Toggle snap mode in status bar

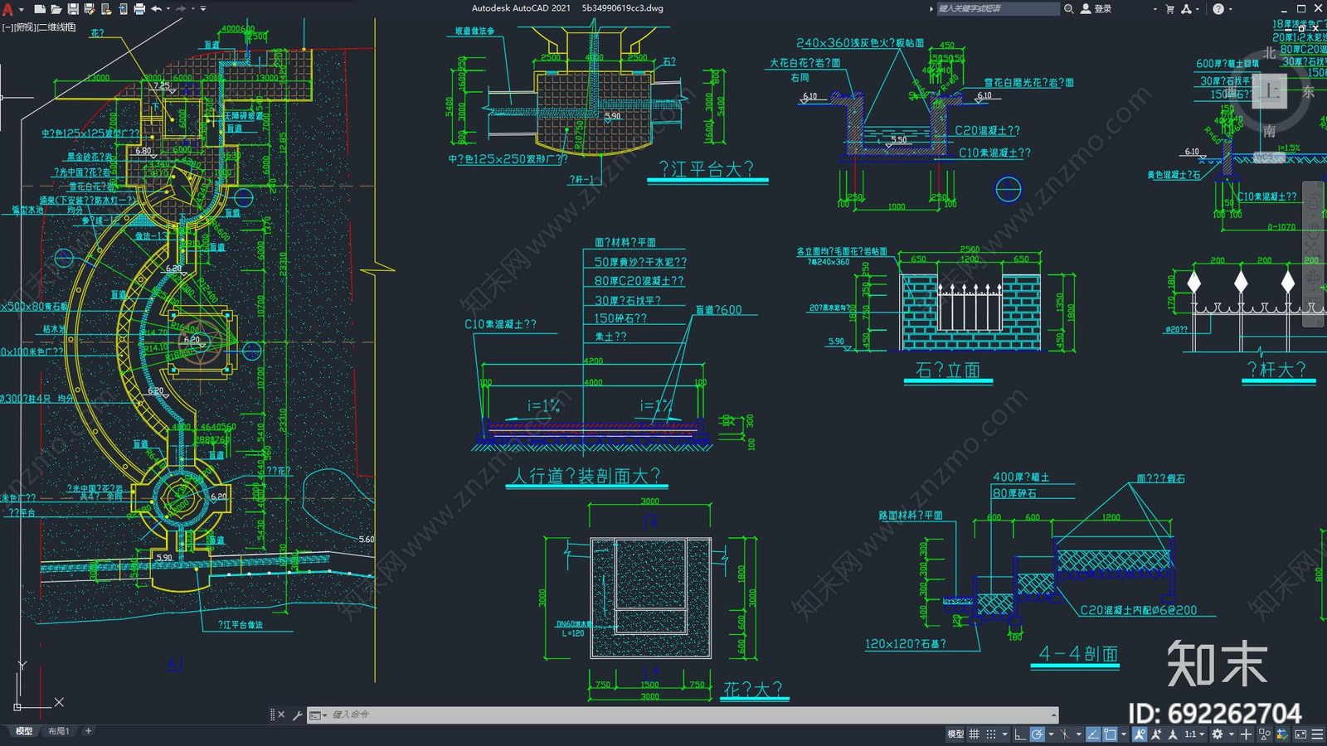point(991,734)
